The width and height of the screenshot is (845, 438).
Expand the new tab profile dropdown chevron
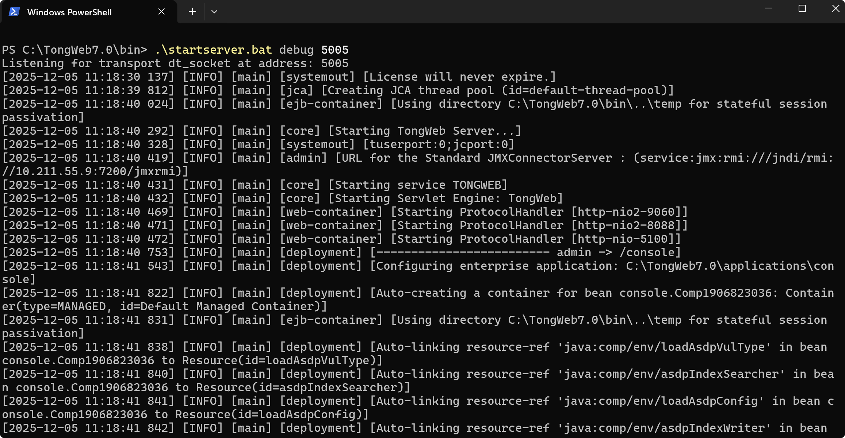[x=214, y=12]
